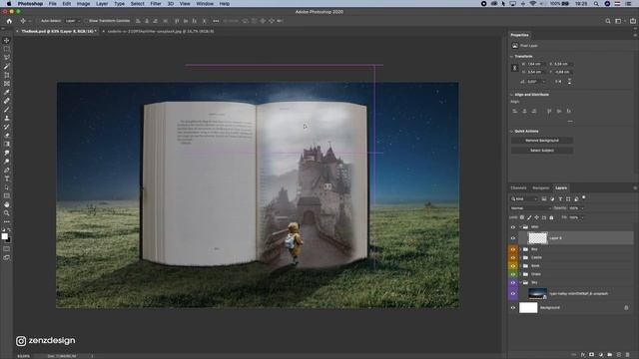The width and height of the screenshot is (639, 359).
Task: Toggle visibility of the Boy group
Action: [513, 249]
